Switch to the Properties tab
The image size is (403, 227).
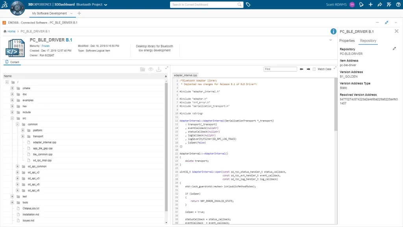[347, 41]
